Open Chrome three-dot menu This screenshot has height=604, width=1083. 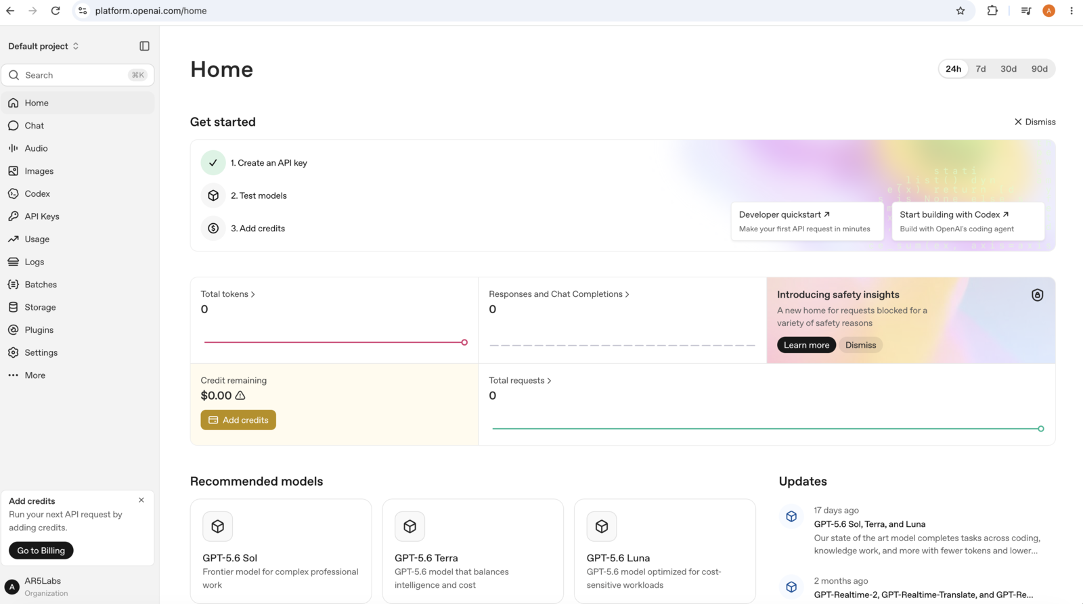click(x=1071, y=11)
